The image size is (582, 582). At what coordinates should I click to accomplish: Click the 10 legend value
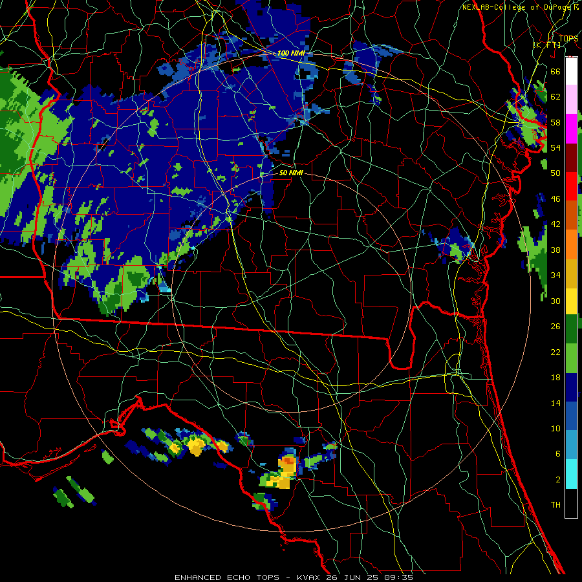555,429
